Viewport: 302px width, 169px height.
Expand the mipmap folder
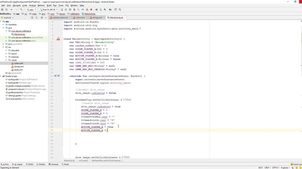6,57
